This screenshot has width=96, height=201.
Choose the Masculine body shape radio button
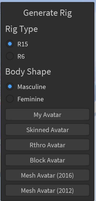(x=10, y=86)
